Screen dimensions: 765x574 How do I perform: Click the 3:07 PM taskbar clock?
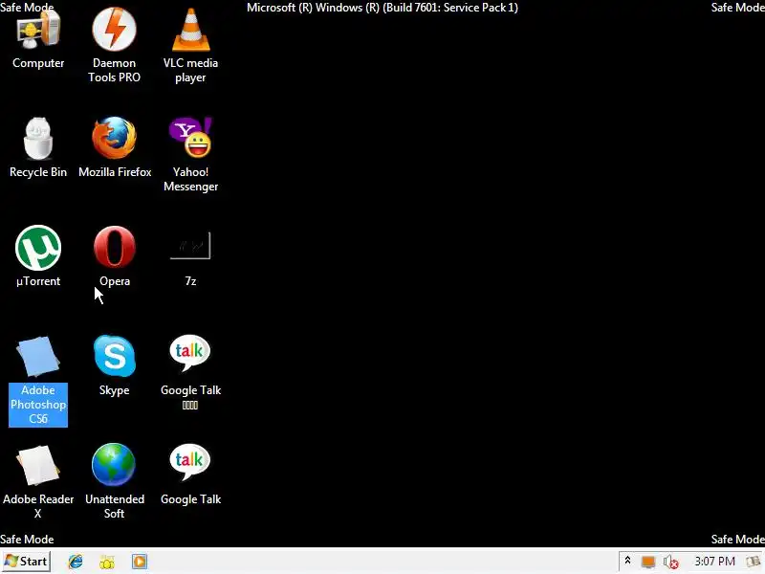(714, 562)
